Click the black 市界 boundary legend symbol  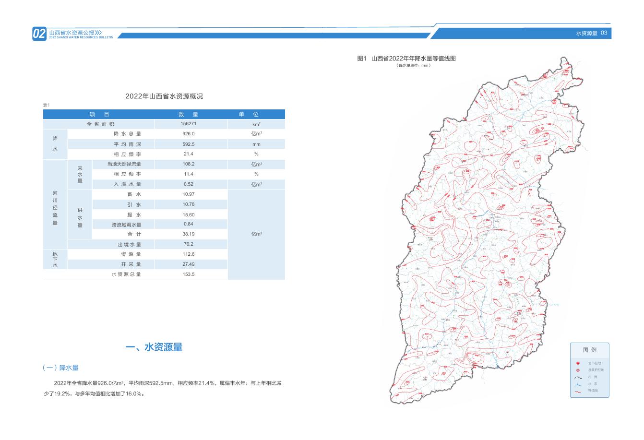coord(578,377)
